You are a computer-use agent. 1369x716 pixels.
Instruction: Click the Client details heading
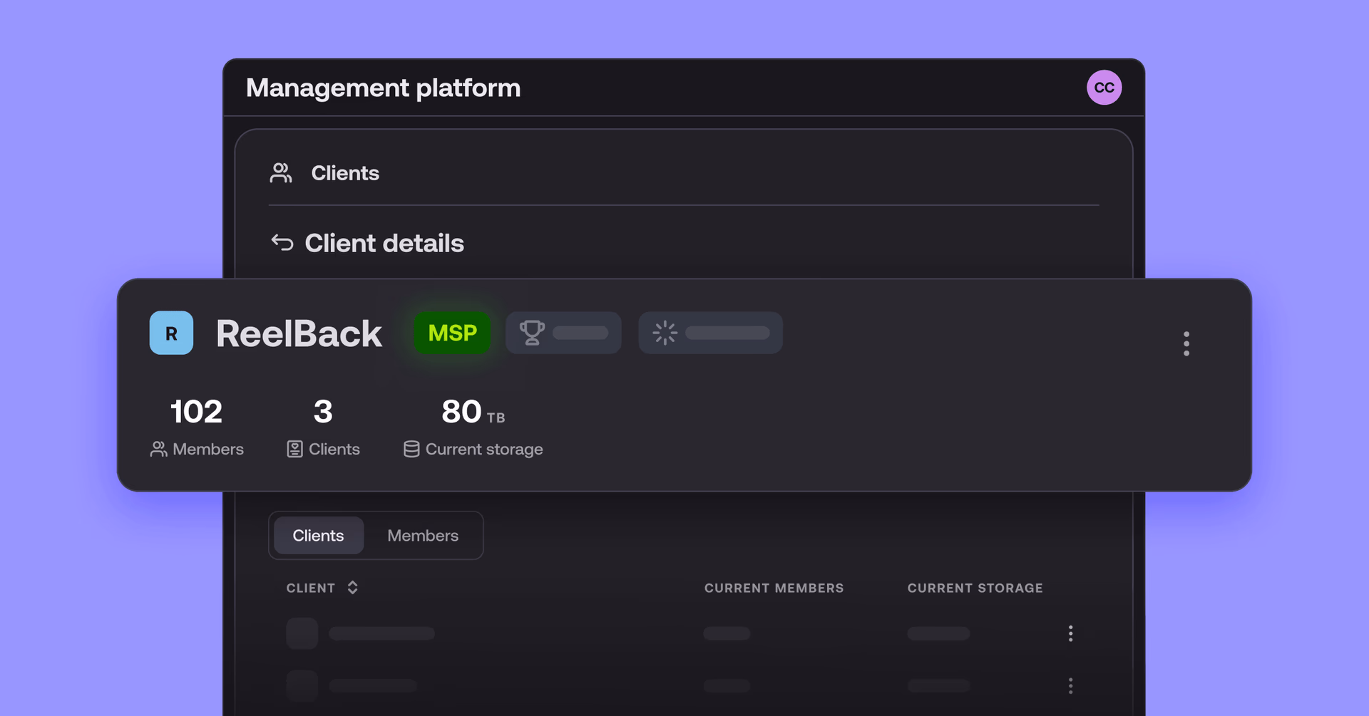[384, 244]
